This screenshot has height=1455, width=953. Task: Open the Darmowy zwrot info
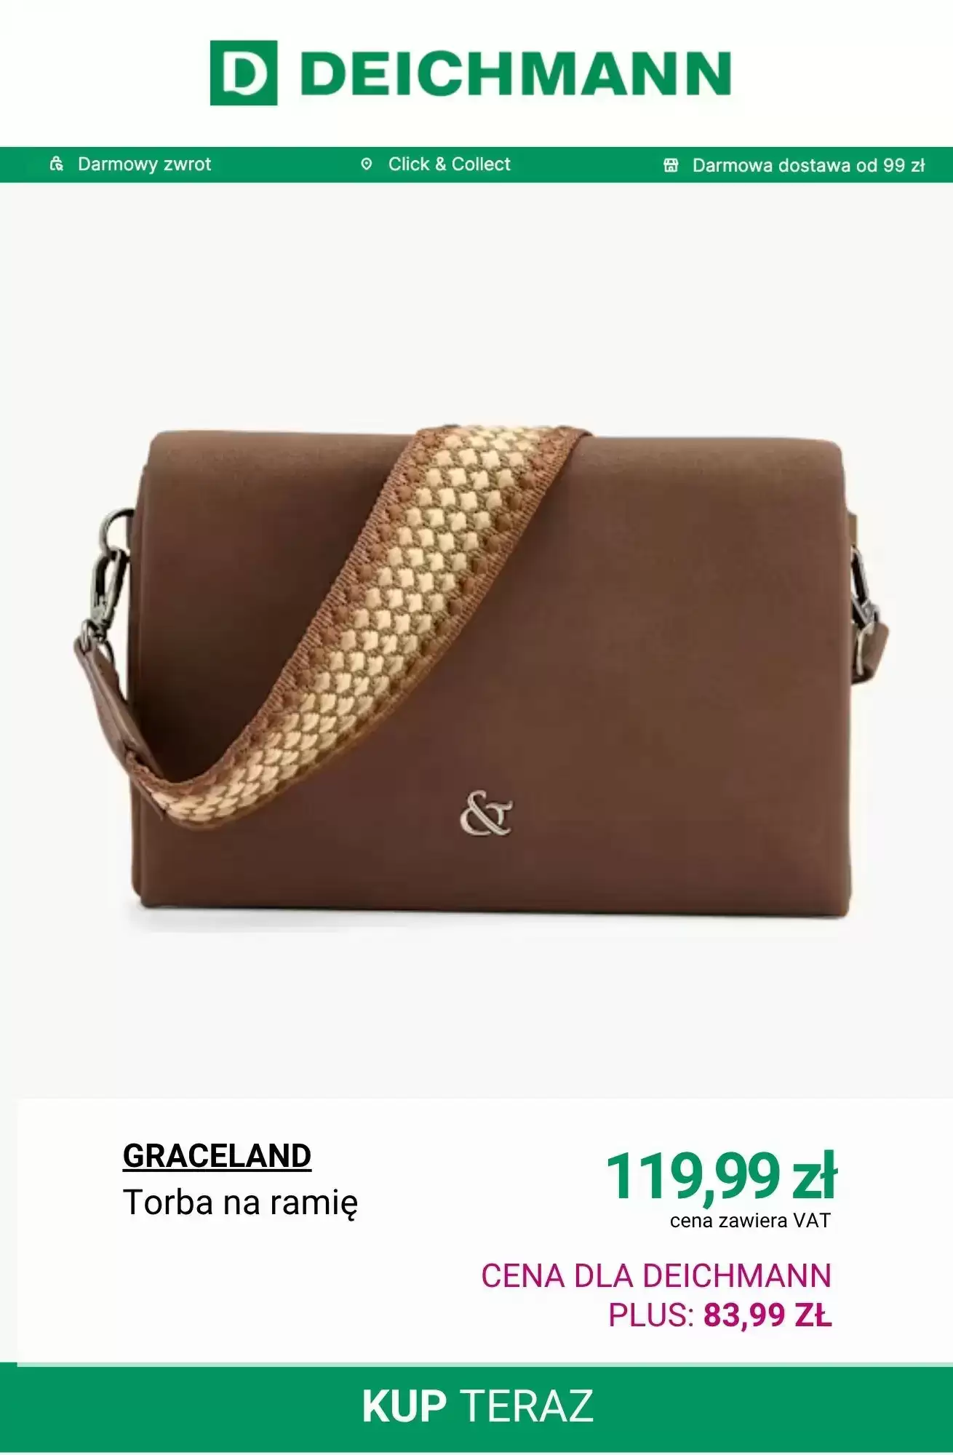point(144,164)
